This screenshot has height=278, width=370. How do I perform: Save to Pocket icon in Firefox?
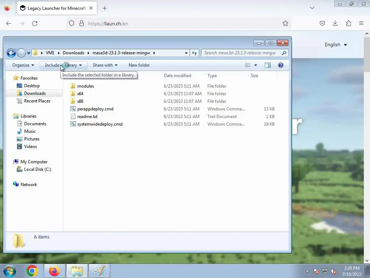tap(322, 23)
